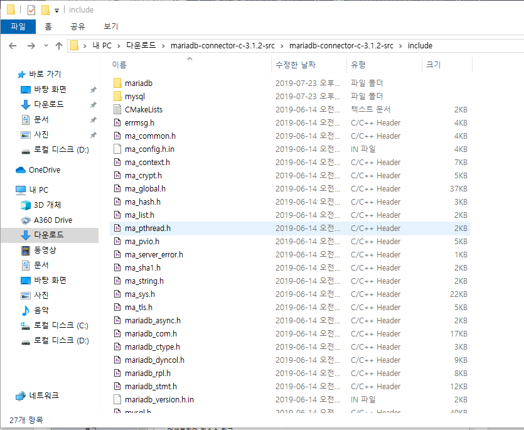Open the recent locations dropdown arrow

[x=46, y=46]
